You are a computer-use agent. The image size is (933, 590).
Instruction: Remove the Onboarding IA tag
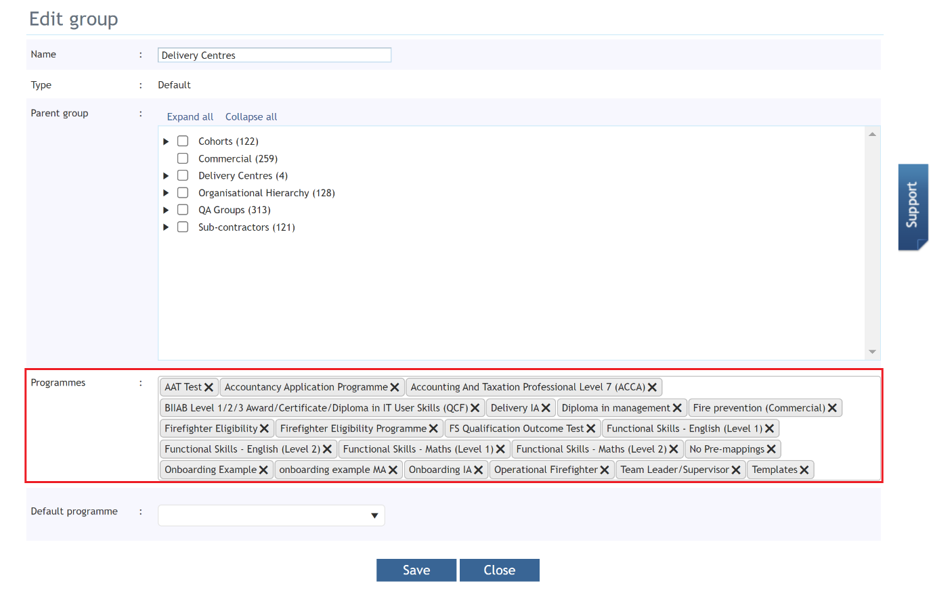coord(478,470)
